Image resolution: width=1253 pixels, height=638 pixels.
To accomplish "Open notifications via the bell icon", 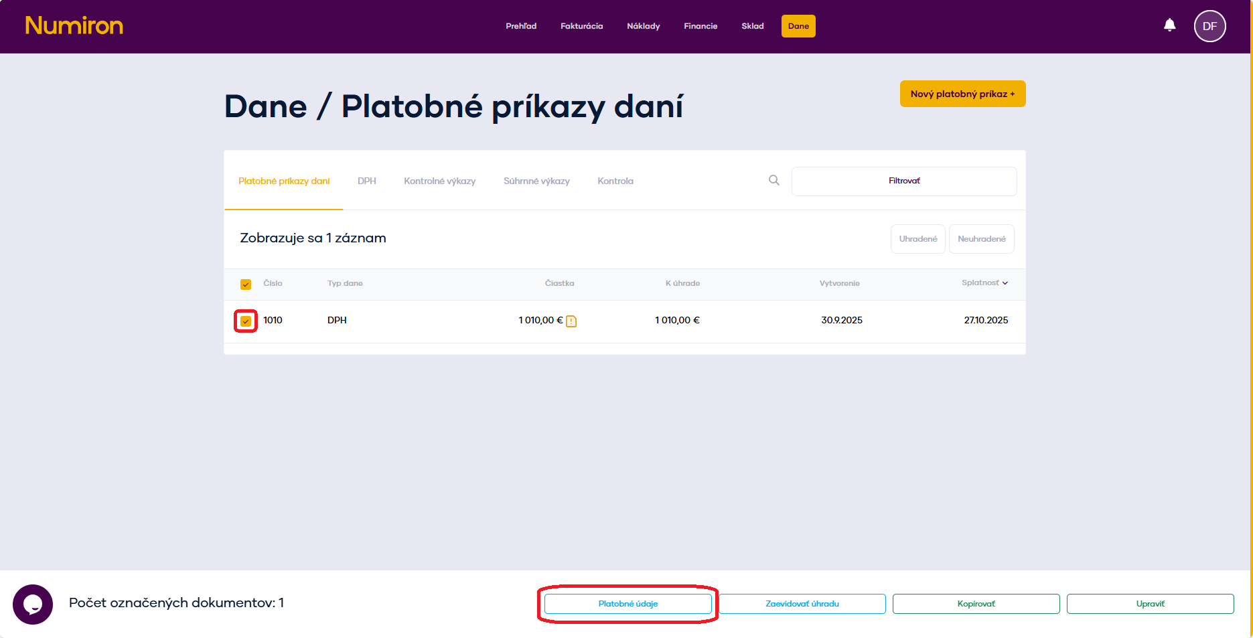I will pos(1169,25).
